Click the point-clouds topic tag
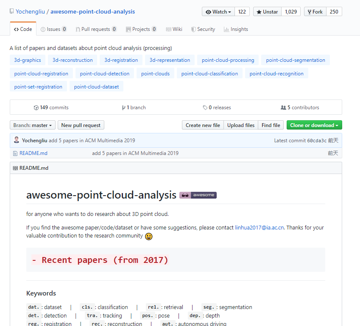The height and width of the screenshot is (326, 360). tap(156, 74)
